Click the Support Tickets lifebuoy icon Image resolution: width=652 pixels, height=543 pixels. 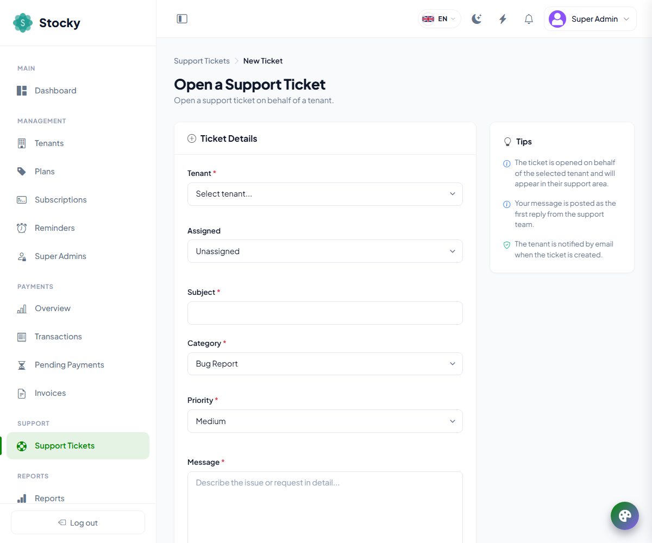[x=22, y=446]
